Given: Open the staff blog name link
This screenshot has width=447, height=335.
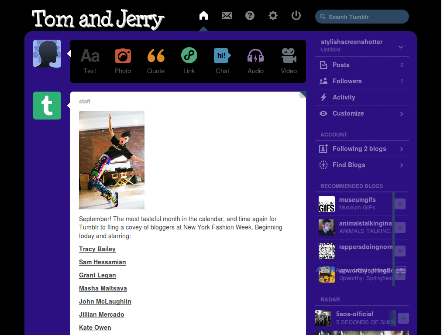Looking at the screenshot, I should click(85, 101).
